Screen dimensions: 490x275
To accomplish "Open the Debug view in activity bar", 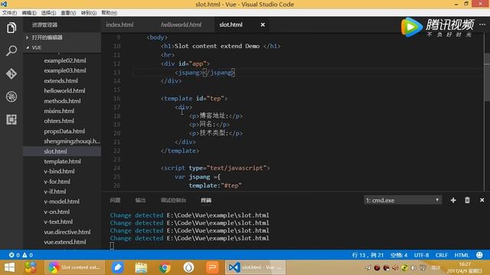I will [11, 97].
